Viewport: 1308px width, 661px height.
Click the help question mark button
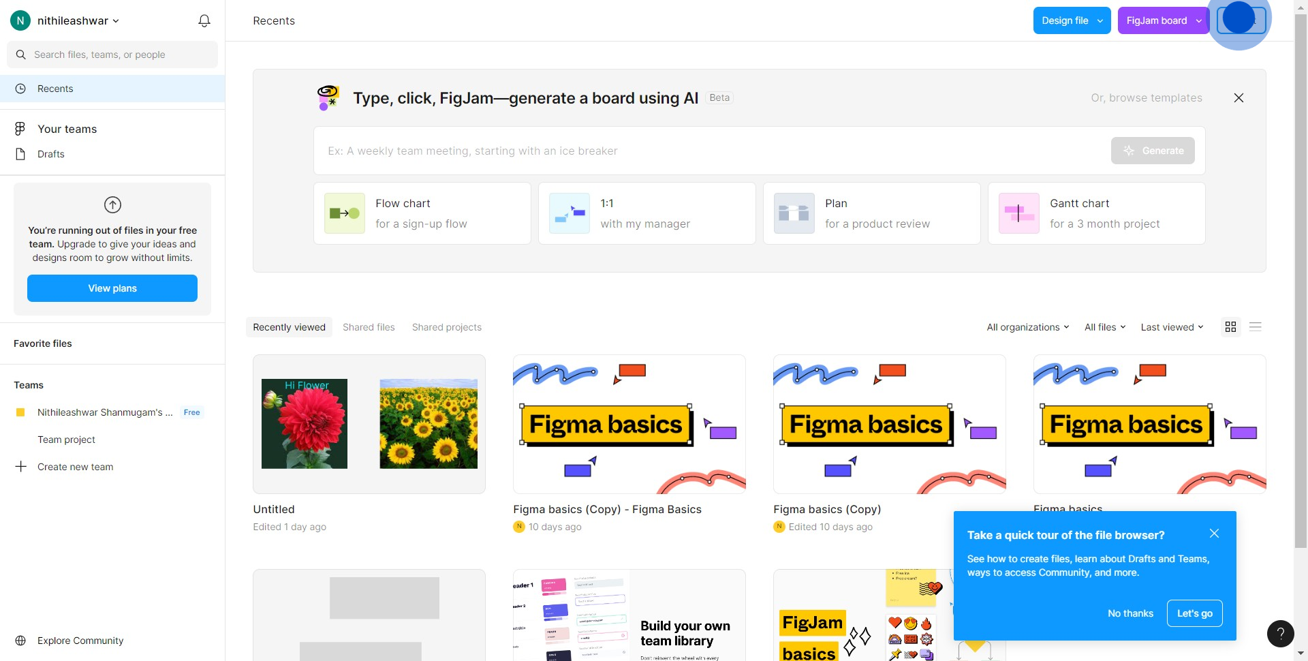tap(1280, 634)
